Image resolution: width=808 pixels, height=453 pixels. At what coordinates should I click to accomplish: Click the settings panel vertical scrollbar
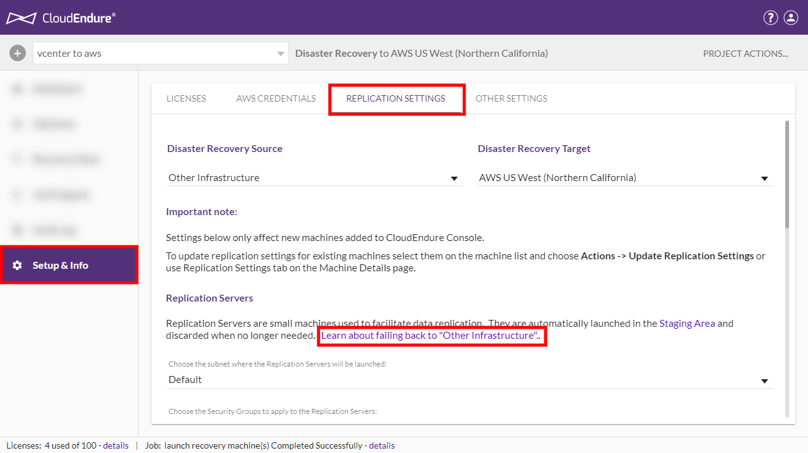tap(787, 174)
